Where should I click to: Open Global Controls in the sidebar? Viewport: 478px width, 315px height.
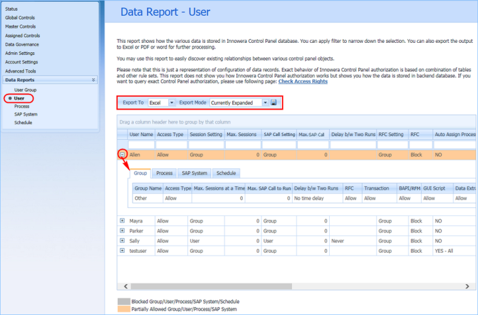(20, 18)
